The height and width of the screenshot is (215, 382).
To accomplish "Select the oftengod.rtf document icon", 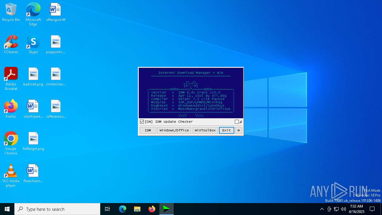I will coord(56,13).
